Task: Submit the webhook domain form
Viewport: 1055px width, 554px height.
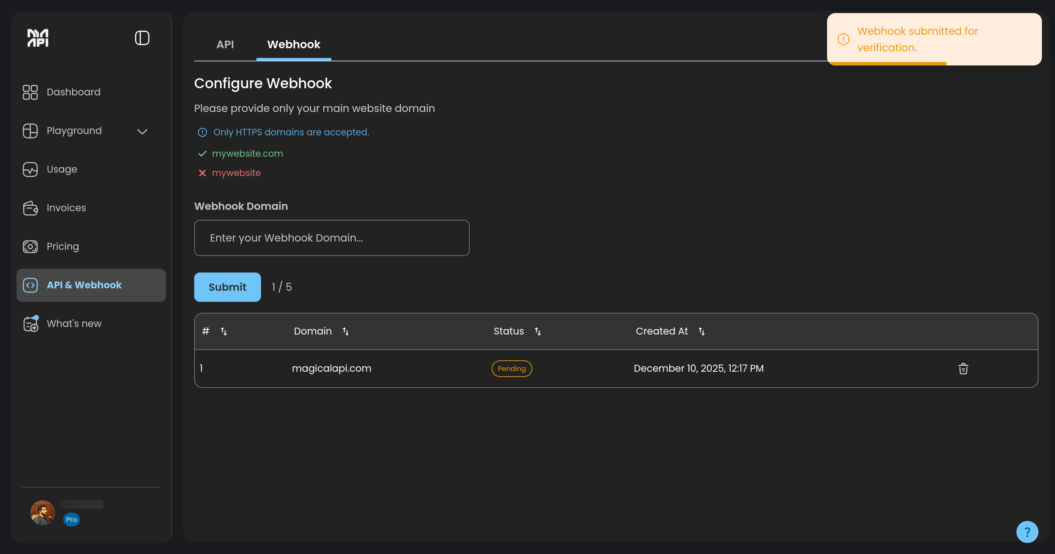Action: click(x=227, y=287)
